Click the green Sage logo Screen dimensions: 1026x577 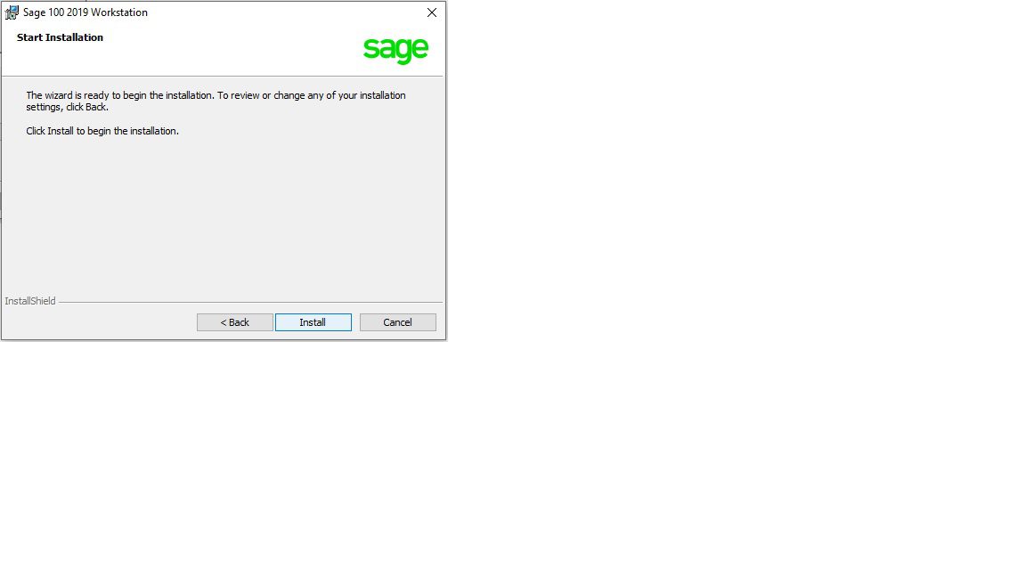click(x=395, y=50)
